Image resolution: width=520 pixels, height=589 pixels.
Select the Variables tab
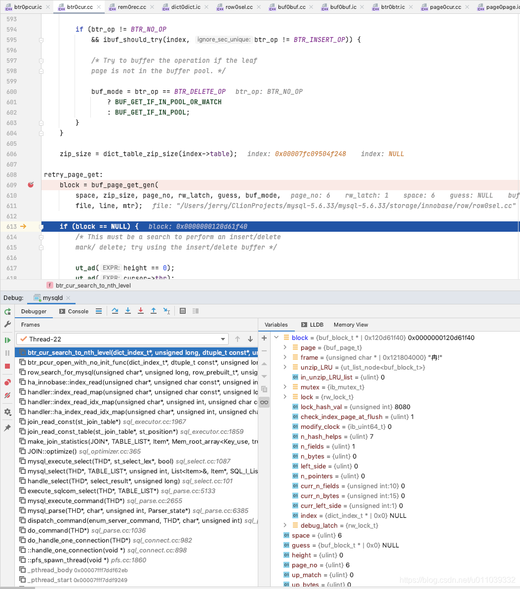coord(277,325)
